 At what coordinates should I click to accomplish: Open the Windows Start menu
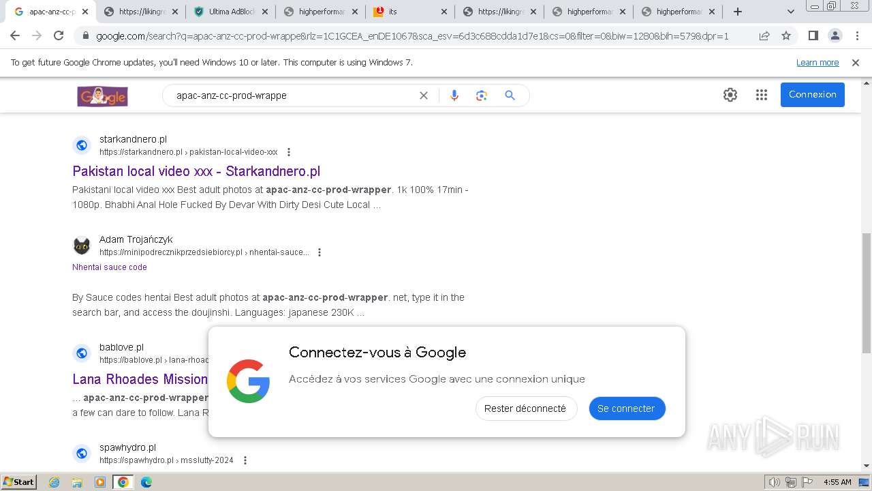18,482
